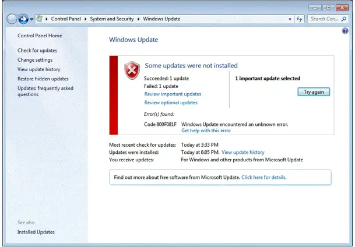The width and height of the screenshot is (355, 247).
Task: Open the blue Help question mark icon
Action: pyautogui.click(x=345, y=30)
